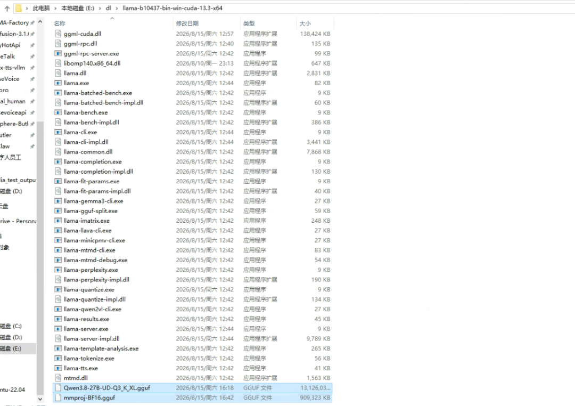This screenshot has height=406, width=575.
Task: Select llama-mtmd-debug.exe file name
Action: [96, 260]
